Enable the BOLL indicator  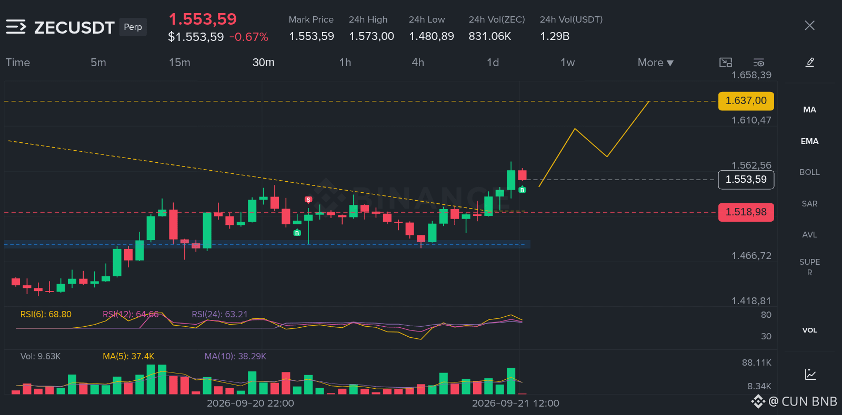(x=809, y=172)
